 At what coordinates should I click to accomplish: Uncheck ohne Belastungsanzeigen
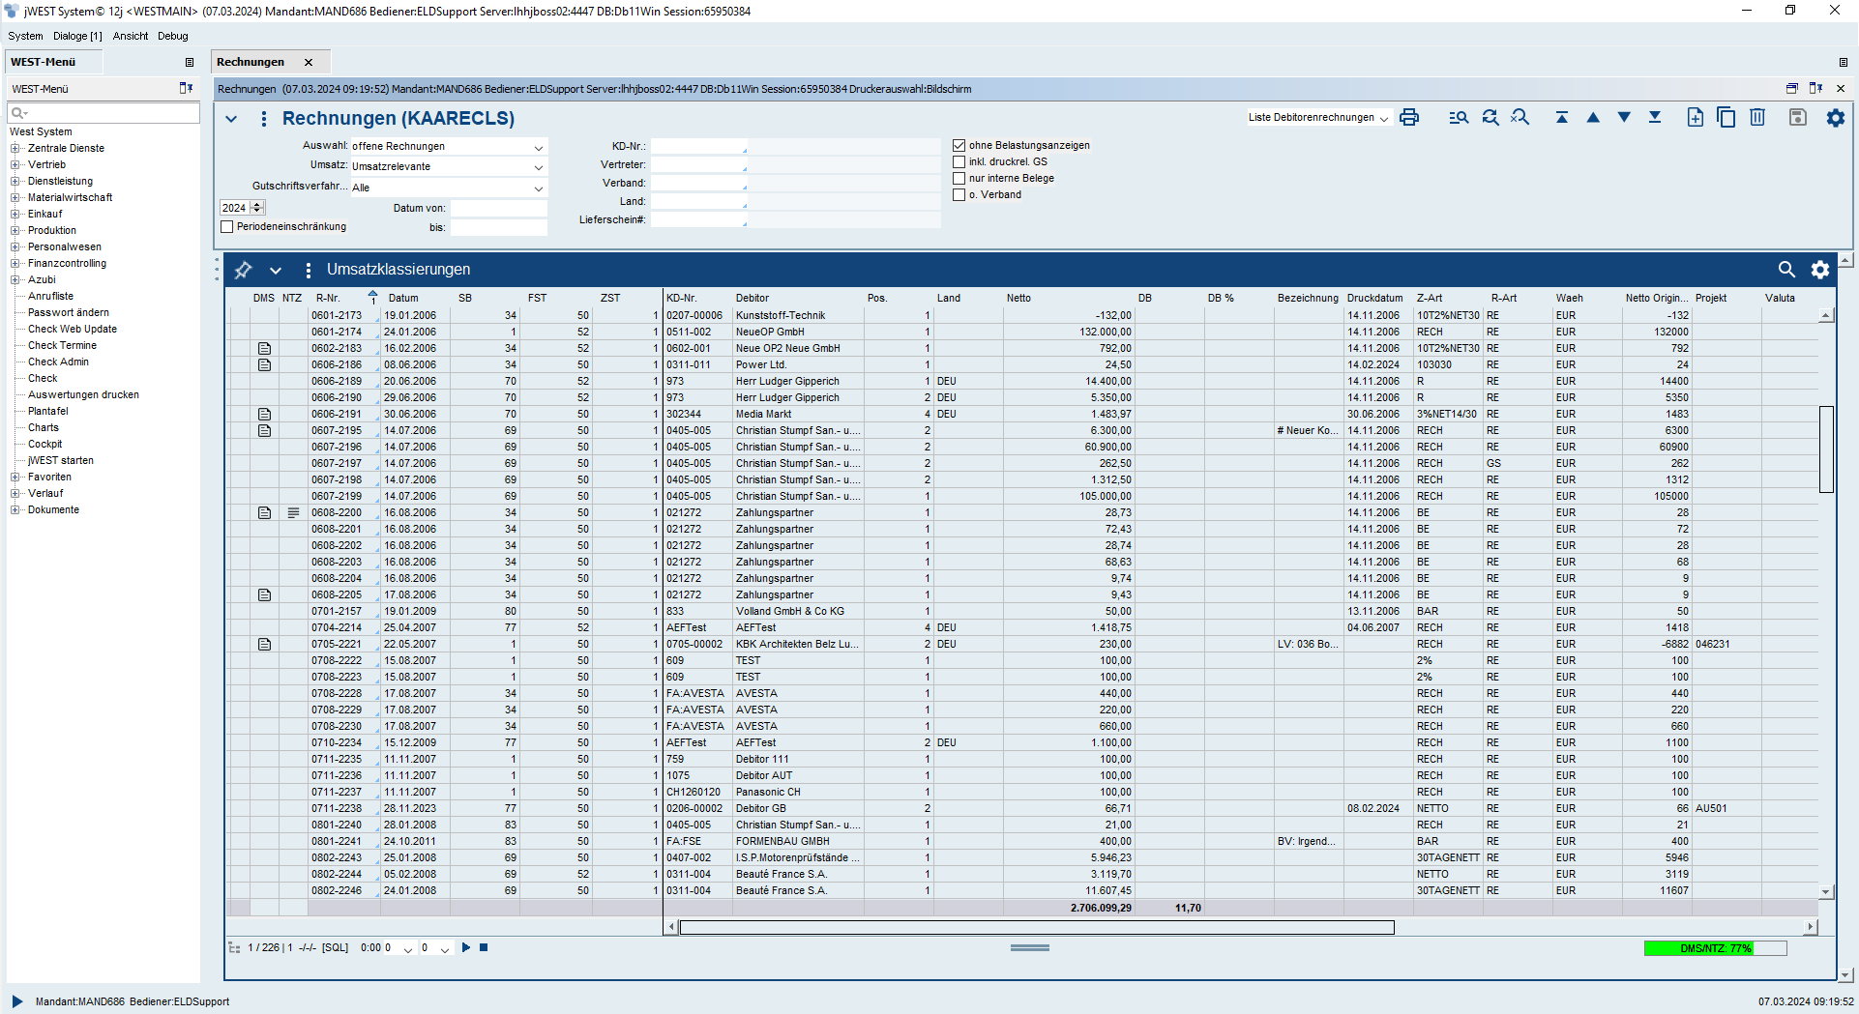pos(959,145)
